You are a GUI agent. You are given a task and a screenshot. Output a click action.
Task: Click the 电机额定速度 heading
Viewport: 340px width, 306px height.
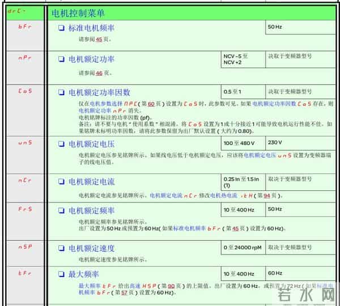[x=91, y=248]
